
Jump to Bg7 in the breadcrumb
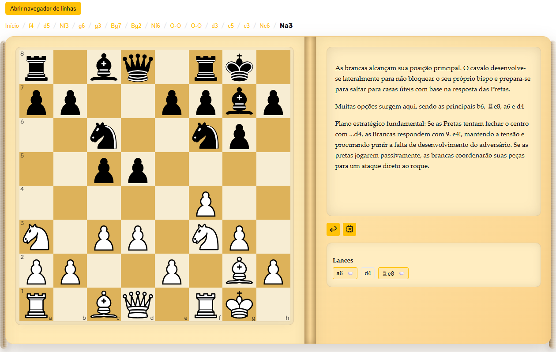pyautogui.click(x=116, y=26)
